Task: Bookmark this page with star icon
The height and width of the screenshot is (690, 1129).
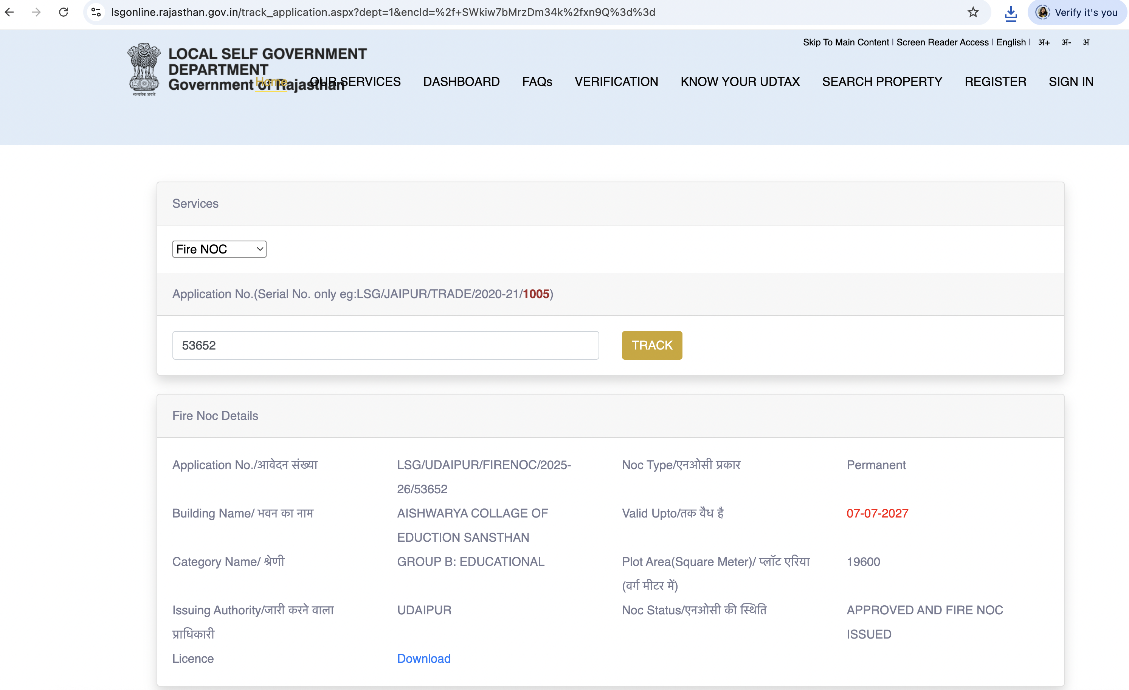Action: pyautogui.click(x=973, y=12)
